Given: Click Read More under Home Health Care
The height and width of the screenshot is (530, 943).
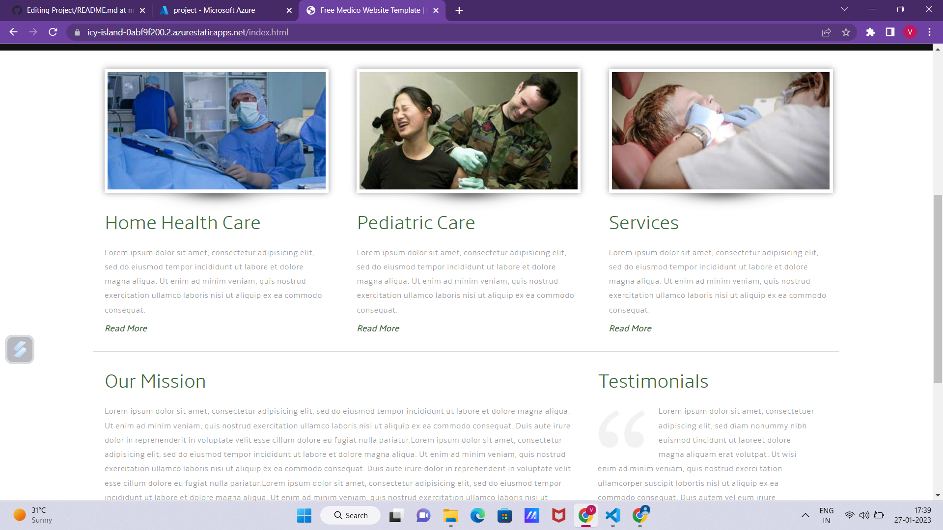Looking at the screenshot, I should [126, 328].
